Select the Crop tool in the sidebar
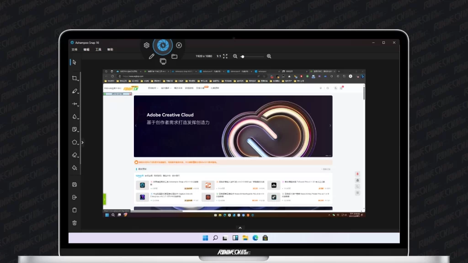The image size is (468, 263). pos(74,79)
